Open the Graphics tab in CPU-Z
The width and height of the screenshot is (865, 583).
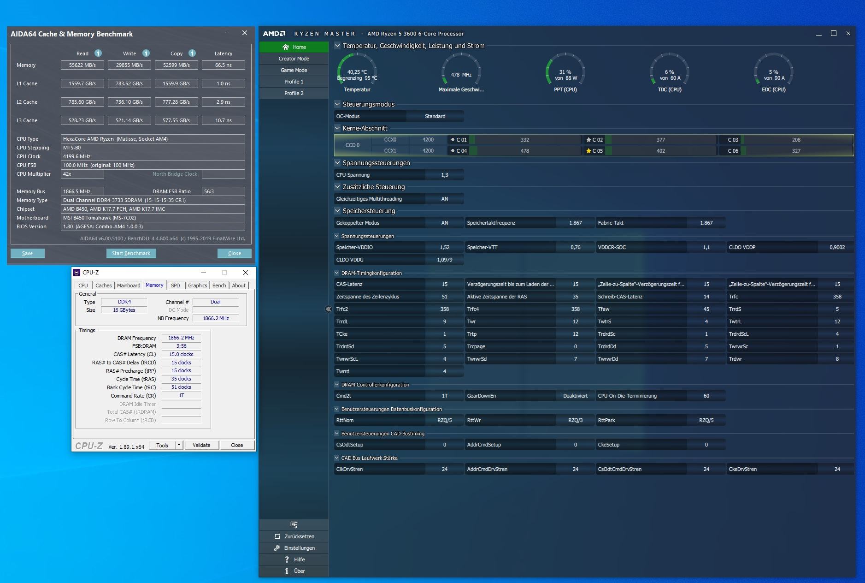coord(198,286)
